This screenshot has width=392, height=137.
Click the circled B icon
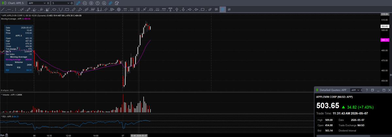coord(91,3)
